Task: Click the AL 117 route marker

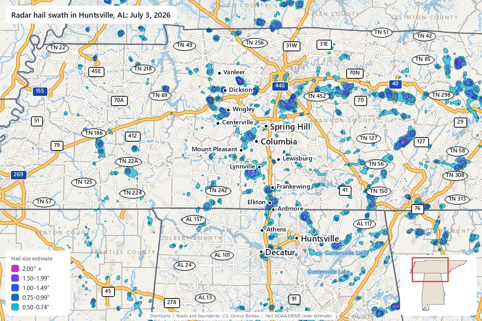Action: [x=365, y=223]
